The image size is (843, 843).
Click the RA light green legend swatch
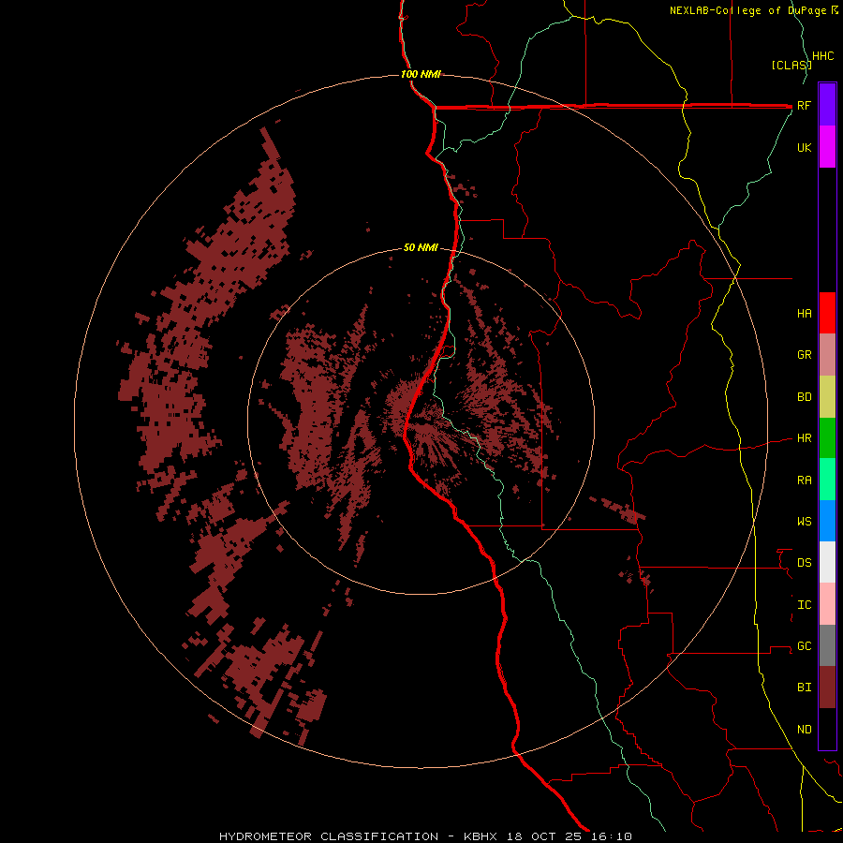[x=827, y=480]
